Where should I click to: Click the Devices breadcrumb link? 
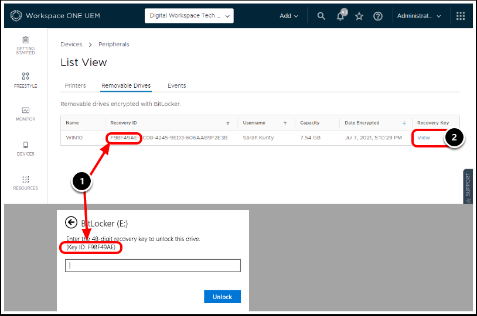pos(71,44)
